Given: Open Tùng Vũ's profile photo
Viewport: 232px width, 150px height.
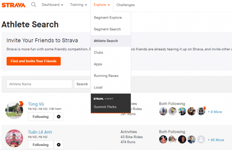Looking at the screenshot, I should [x=14, y=110].
